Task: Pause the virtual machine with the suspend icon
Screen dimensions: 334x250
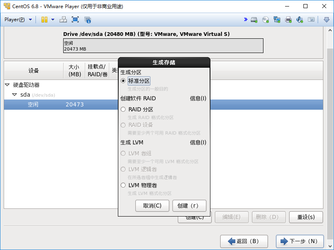Action: point(44,20)
